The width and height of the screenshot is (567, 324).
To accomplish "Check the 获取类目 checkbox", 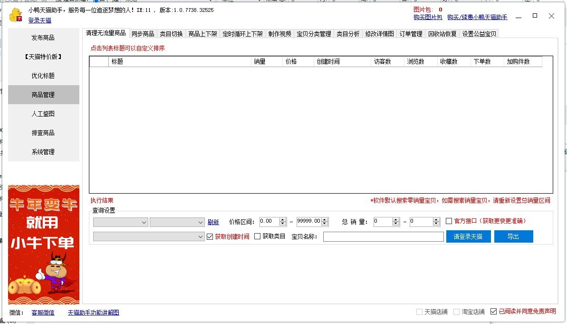I will tap(258, 236).
